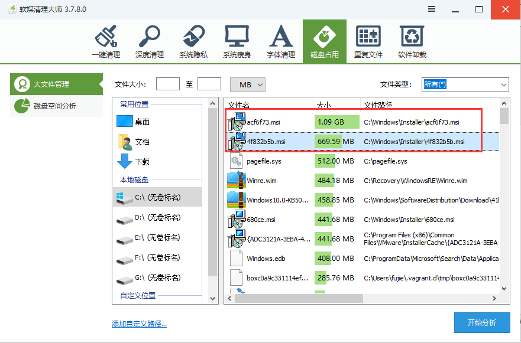This screenshot has width=521, height=343.
Task: Select 下载 downloads location
Action: [157, 162]
